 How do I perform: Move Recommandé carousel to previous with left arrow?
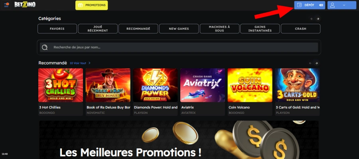[x=310, y=63]
